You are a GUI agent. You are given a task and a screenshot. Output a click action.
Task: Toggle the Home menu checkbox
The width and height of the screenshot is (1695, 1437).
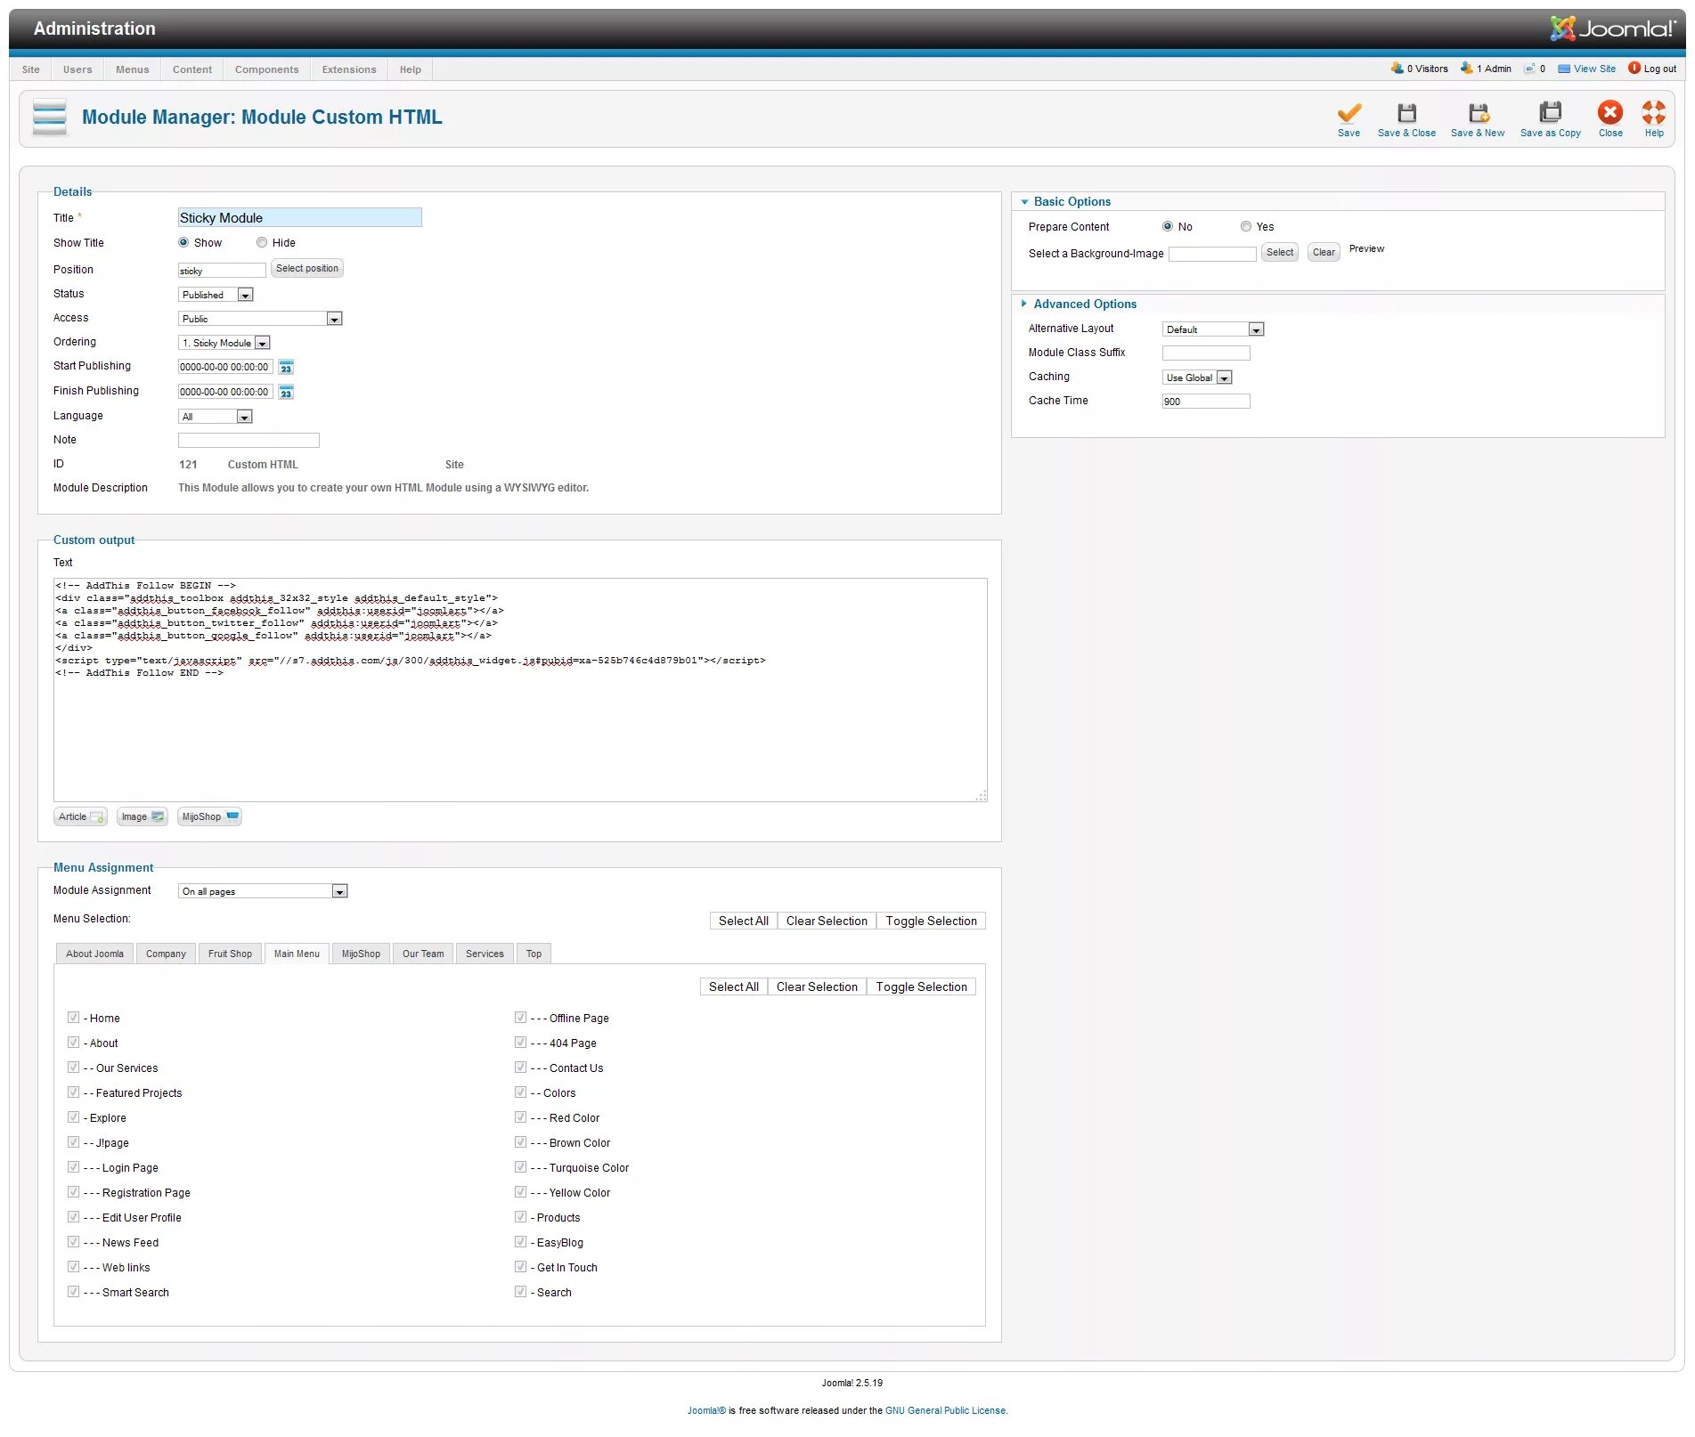coord(74,1018)
